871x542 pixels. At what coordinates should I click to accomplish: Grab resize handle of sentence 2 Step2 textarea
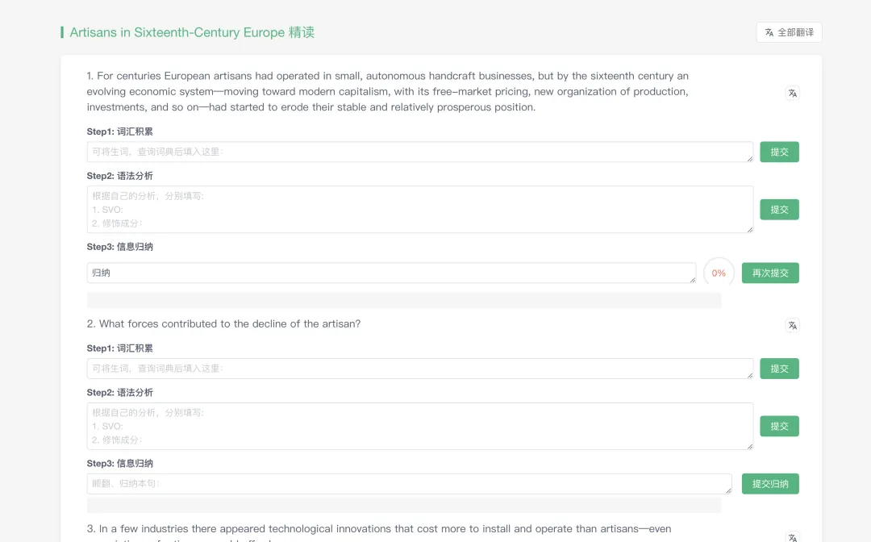click(750, 446)
